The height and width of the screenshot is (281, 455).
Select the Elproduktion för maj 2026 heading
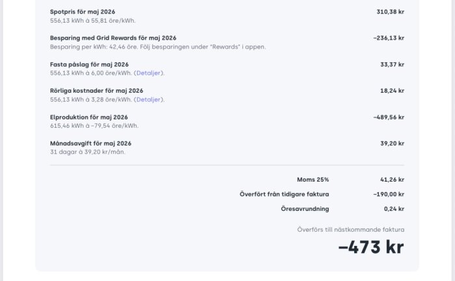(89, 117)
